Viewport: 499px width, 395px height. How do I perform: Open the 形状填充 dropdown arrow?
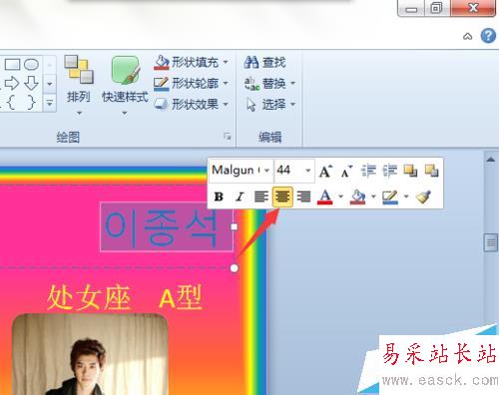[x=226, y=62]
